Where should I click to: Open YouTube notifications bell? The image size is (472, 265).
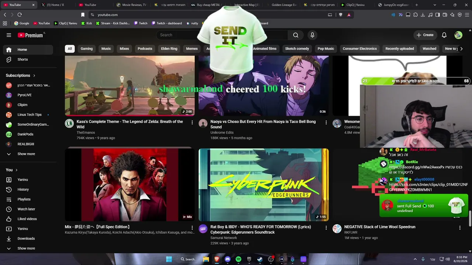click(x=444, y=35)
